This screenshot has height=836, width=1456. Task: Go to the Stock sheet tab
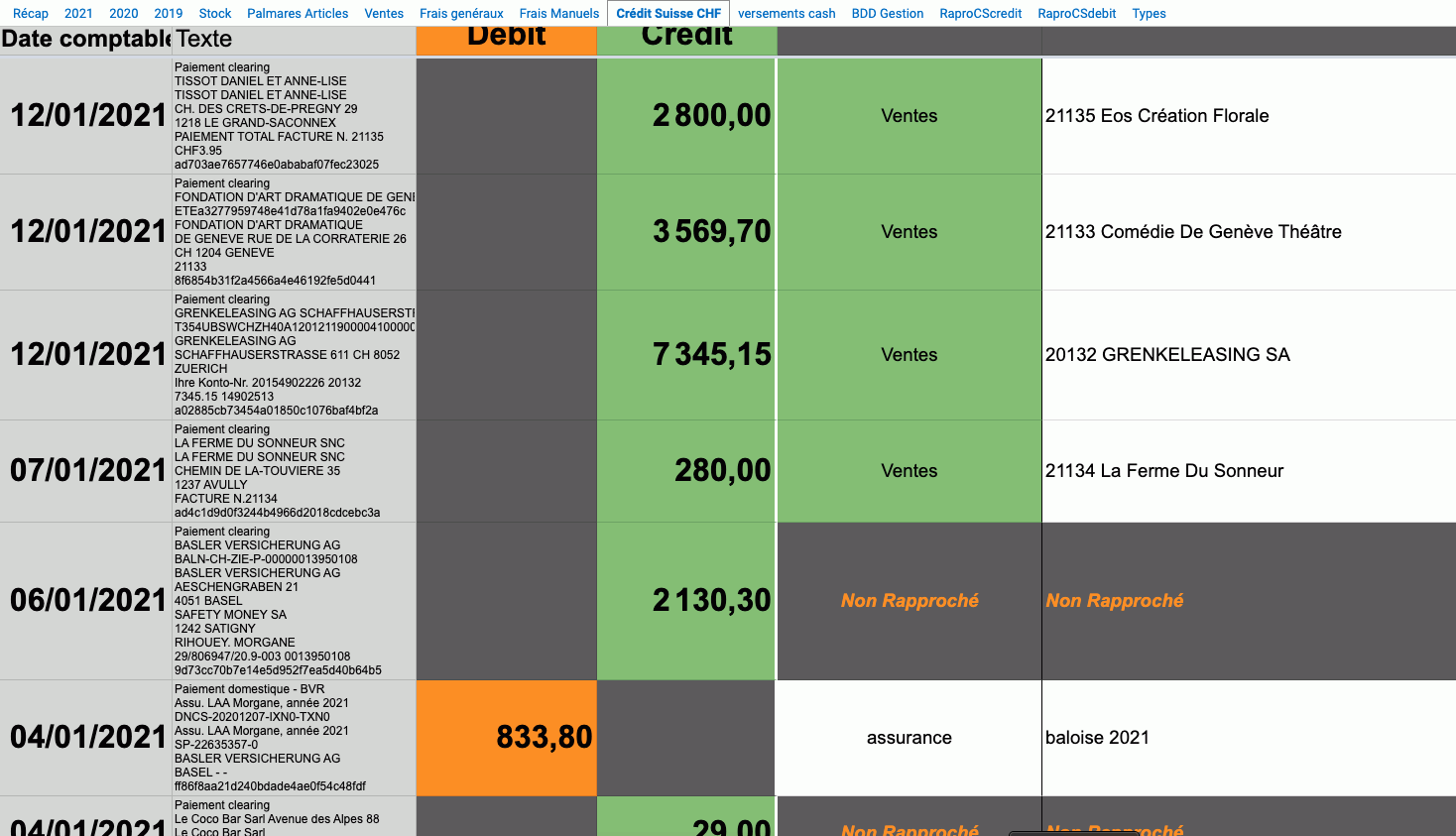[215, 14]
